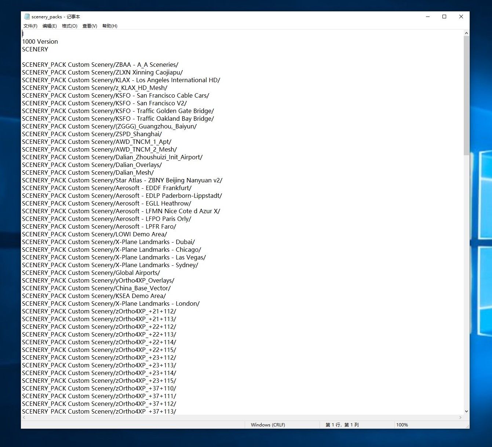
Task: Click the AWD_TNCM_2_Mesh line
Action: (99, 149)
